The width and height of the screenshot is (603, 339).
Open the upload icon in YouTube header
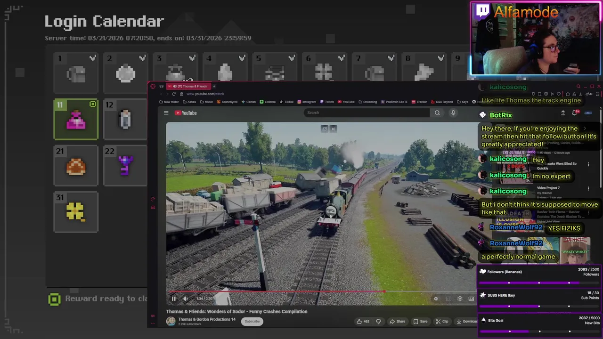pos(563,113)
